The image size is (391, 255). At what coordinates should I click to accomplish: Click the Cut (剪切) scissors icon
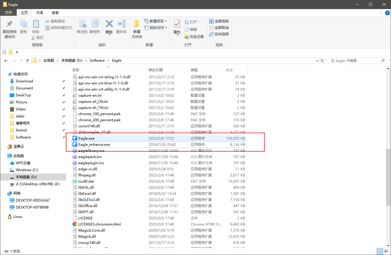33,38
